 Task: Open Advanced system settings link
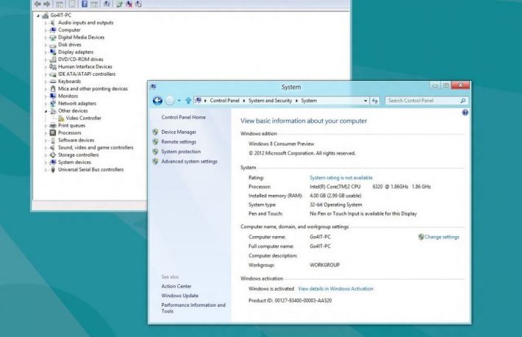point(189,161)
